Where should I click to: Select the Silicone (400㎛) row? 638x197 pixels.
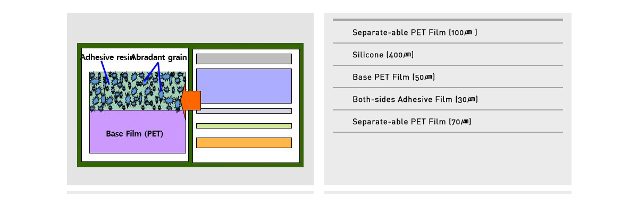(x=448, y=55)
